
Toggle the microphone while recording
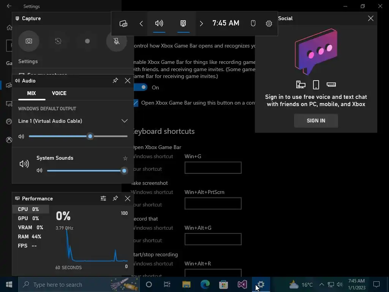click(117, 41)
